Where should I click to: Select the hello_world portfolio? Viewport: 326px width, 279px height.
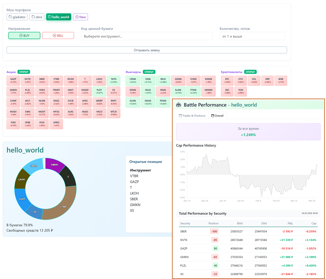pyautogui.click(x=58, y=17)
